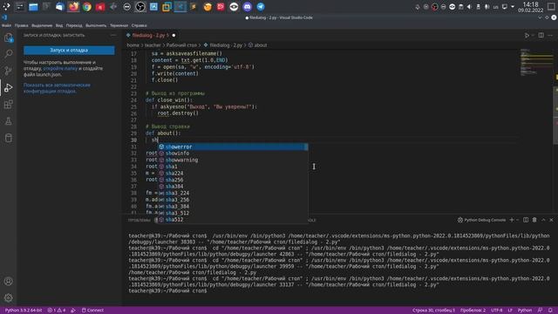
Task: Open the Explorer view in the activity bar
Action: click(x=8, y=38)
